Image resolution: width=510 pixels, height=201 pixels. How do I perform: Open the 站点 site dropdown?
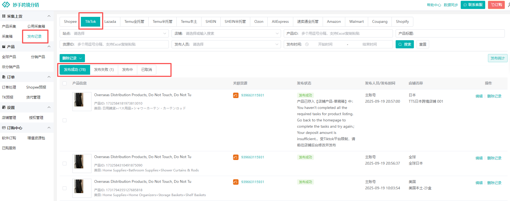[x=114, y=33]
